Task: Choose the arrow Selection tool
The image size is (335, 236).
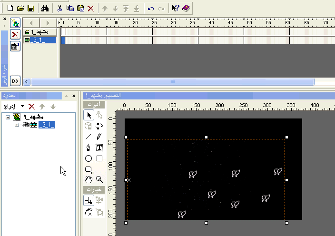Action: (89, 115)
